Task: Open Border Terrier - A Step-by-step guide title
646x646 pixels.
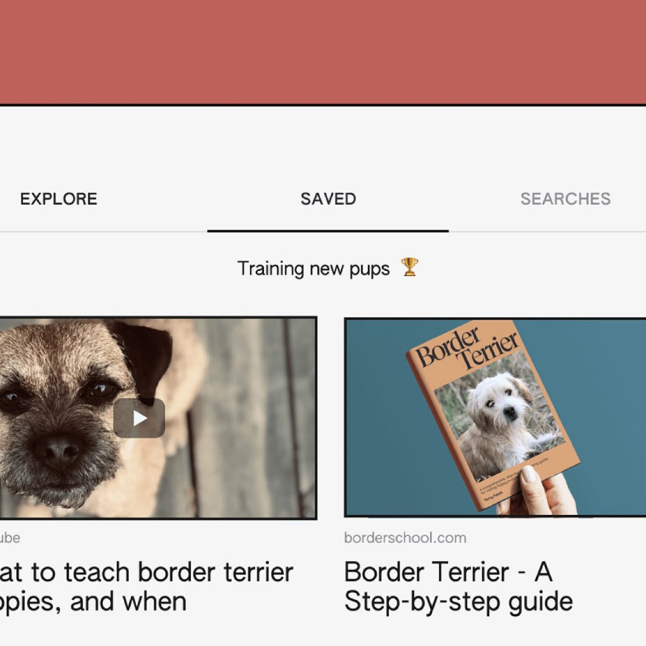Action: (x=458, y=587)
